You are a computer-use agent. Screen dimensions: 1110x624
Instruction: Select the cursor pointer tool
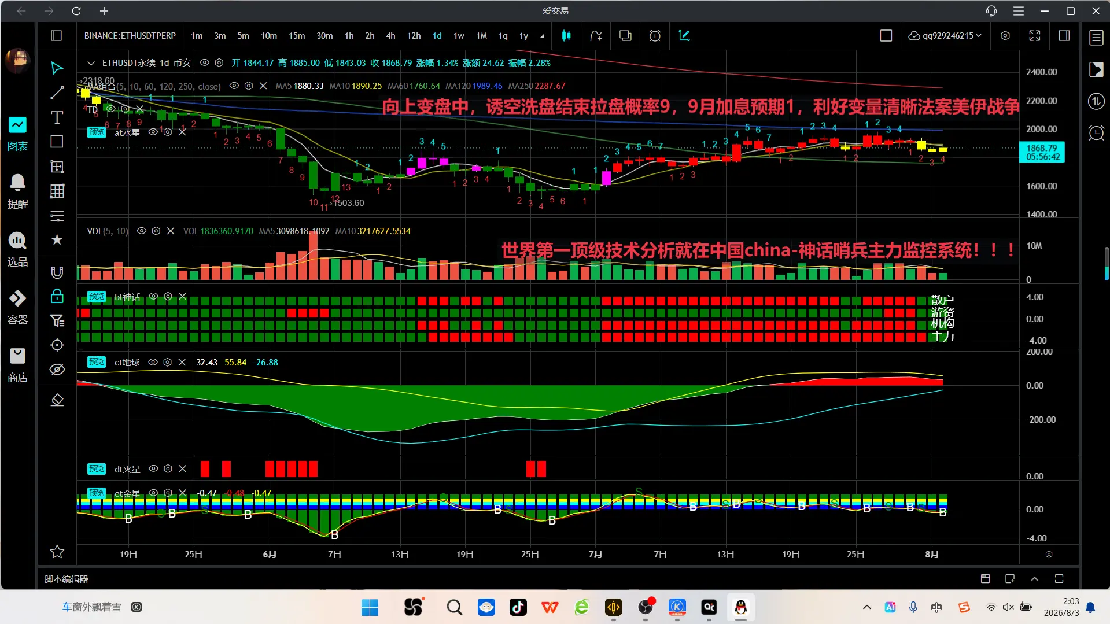57,68
